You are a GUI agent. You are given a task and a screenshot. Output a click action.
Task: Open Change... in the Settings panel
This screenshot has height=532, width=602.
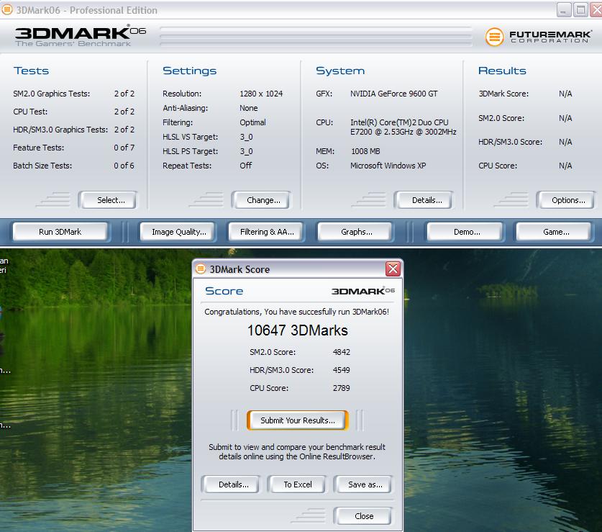pos(263,200)
